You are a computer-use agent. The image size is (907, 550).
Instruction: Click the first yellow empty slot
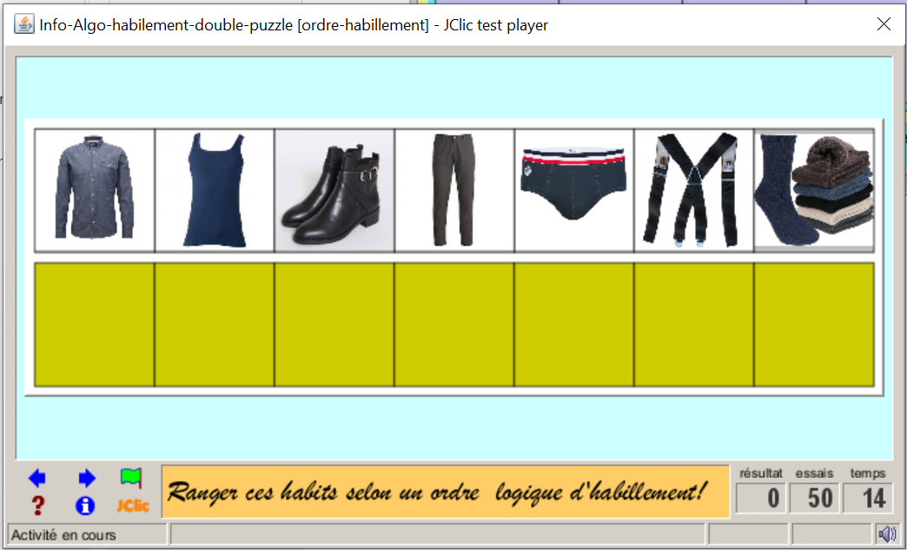[x=95, y=324]
